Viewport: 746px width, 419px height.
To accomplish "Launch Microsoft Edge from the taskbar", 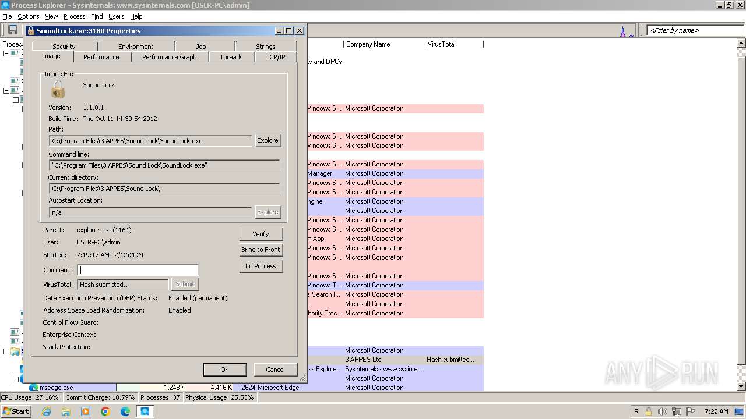I will [x=125, y=411].
